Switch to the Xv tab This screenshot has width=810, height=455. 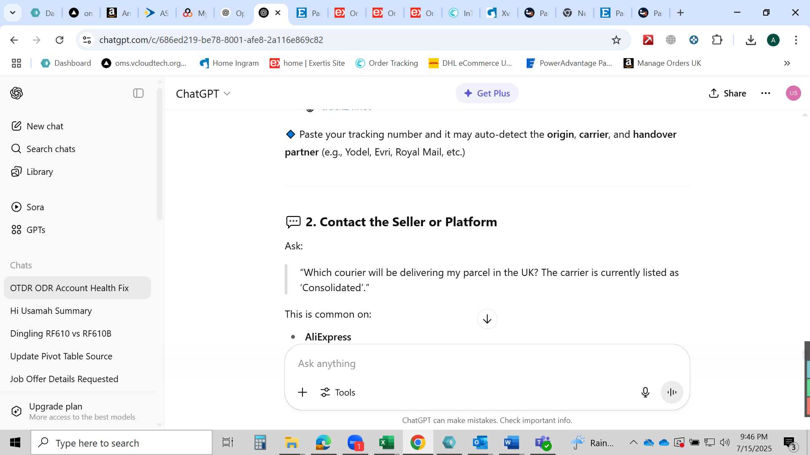[498, 13]
